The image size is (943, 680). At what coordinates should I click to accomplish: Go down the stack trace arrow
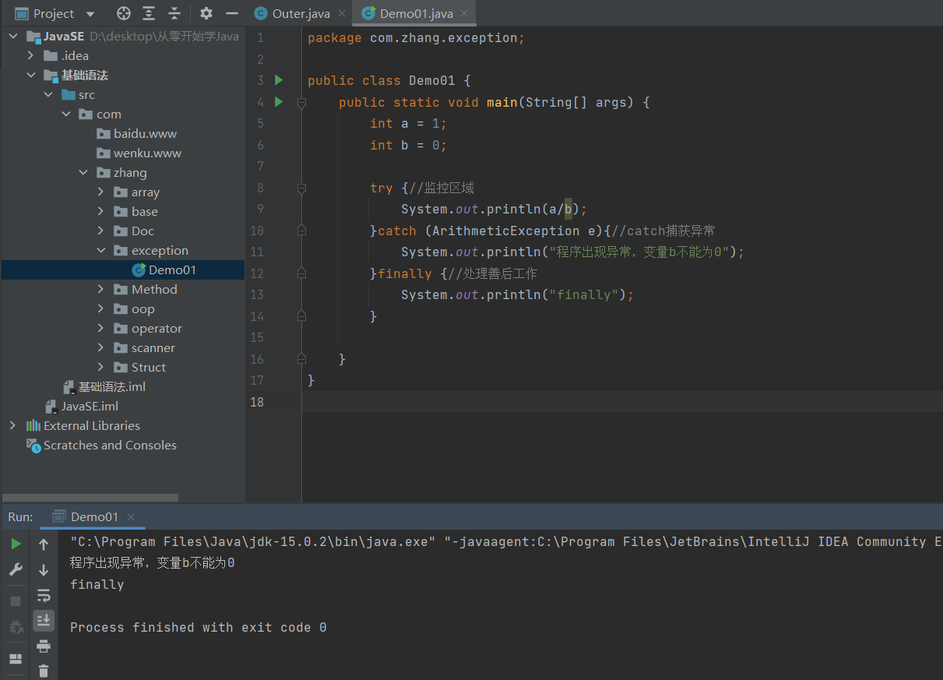pyautogui.click(x=44, y=570)
